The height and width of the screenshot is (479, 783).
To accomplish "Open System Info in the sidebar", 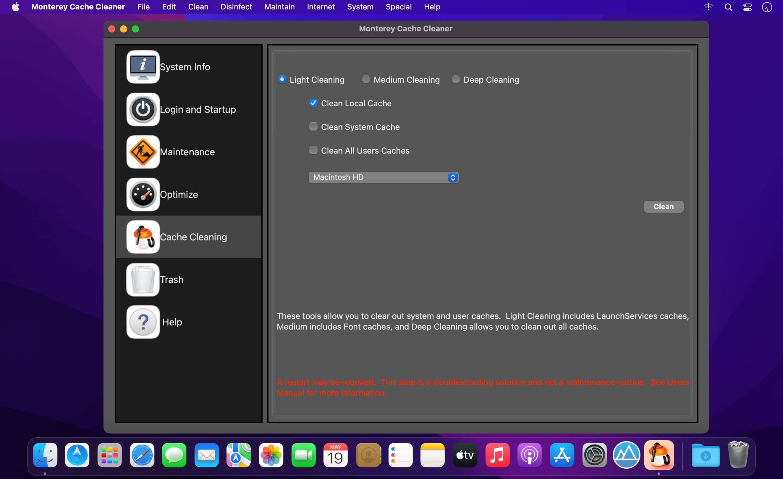I will (x=188, y=67).
